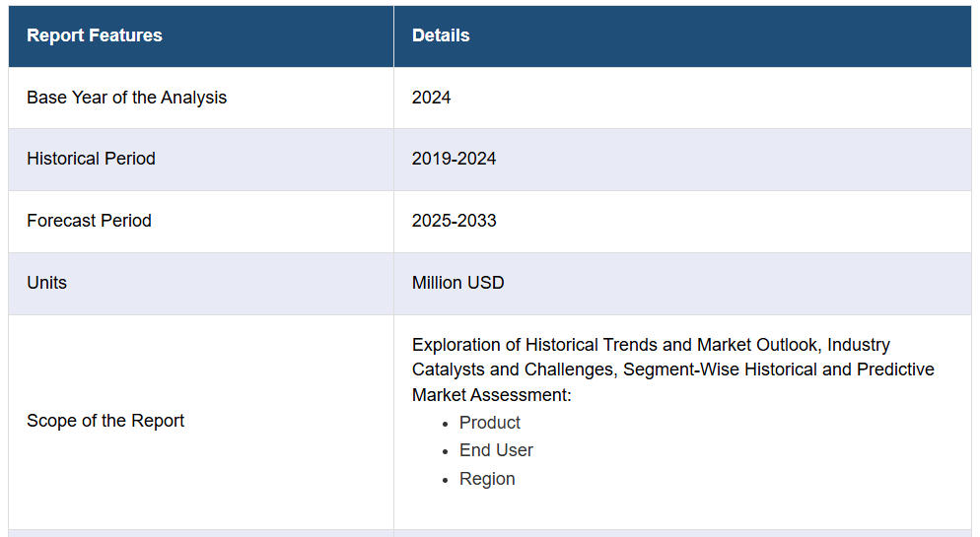Click the Region bullet item
Viewport: 980px width, 537px height.
click(x=487, y=479)
